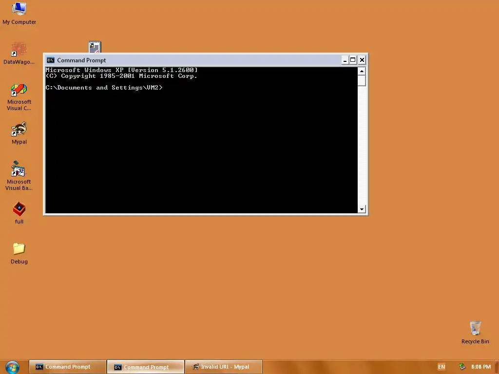
Task: Click the console scrollbar thumb
Action: pos(362,80)
